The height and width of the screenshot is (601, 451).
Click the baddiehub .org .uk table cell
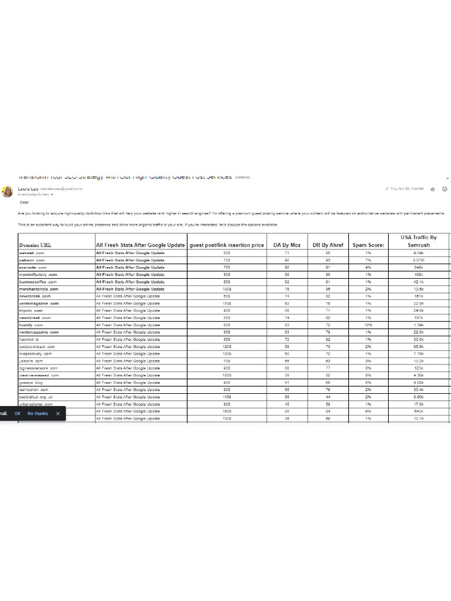pyautogui.click(x=57, y=397)
